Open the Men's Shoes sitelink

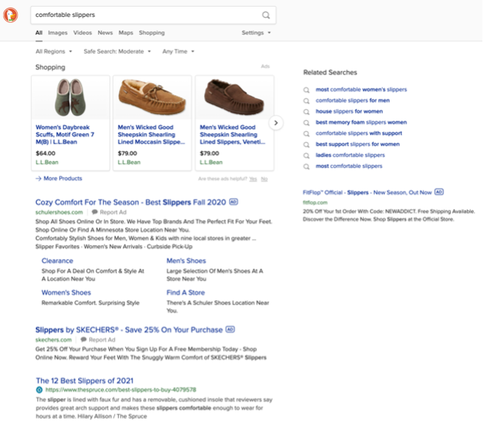[x=186, y=260]
